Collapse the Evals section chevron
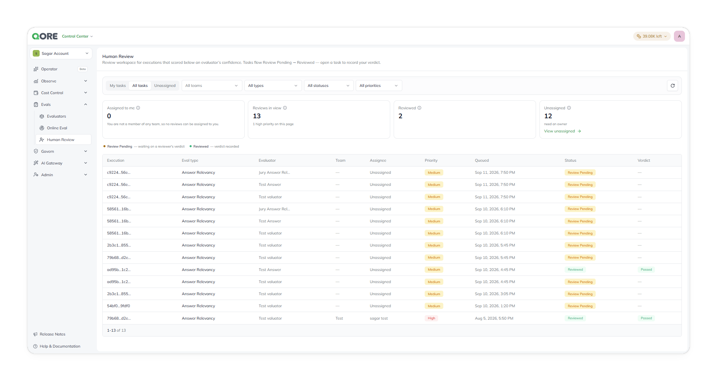 [x=85, y=104]
